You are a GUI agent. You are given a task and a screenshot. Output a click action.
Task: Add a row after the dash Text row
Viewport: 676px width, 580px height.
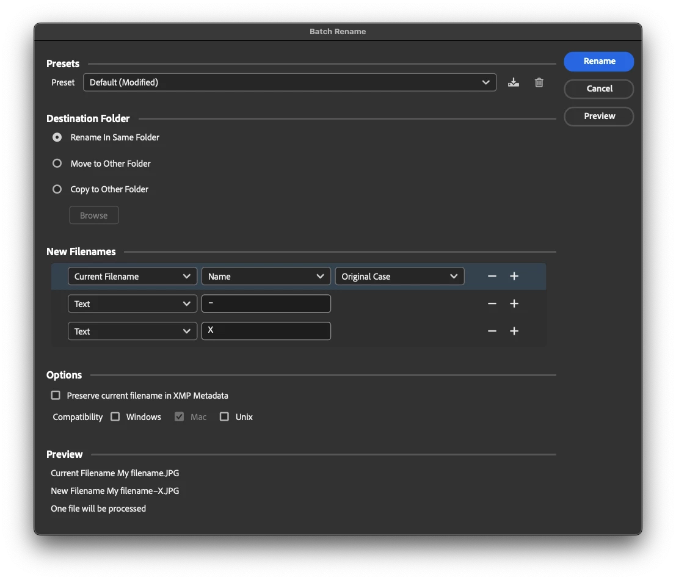tap(514, 304)
